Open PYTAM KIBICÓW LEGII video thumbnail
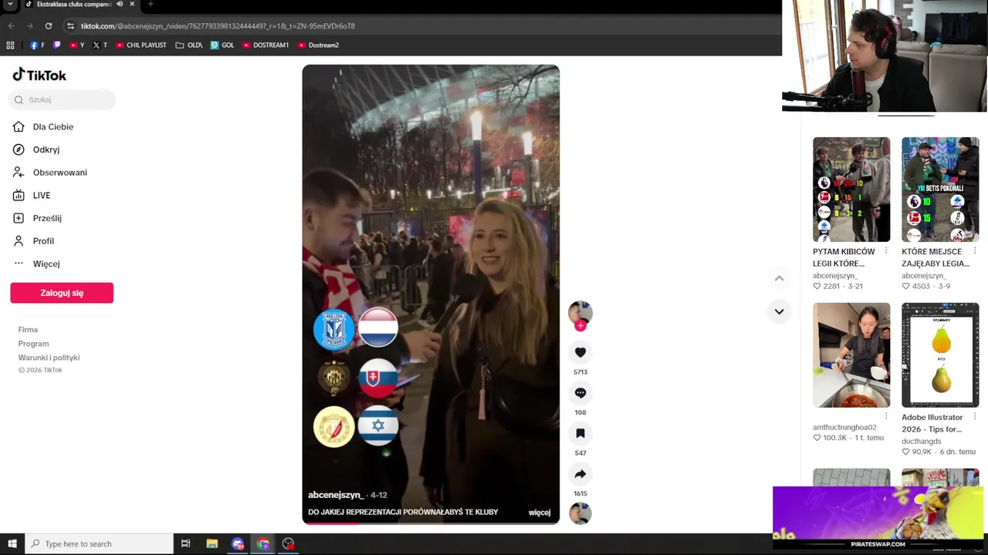988x555 pixels. click(851, 190)
